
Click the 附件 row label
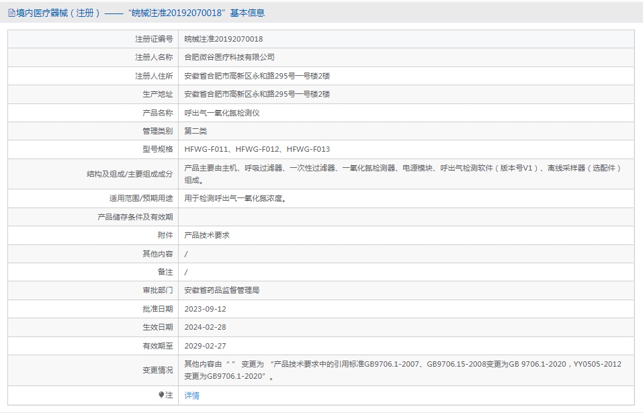coord(165,235)
